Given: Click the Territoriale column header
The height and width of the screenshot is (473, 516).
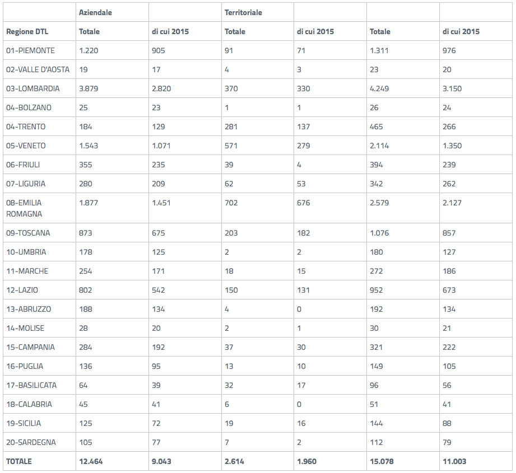Looking at the screenshot, I should tap(243, 12).
